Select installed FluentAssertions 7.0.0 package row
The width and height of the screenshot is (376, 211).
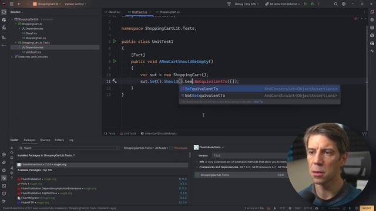tap(102, 165)
